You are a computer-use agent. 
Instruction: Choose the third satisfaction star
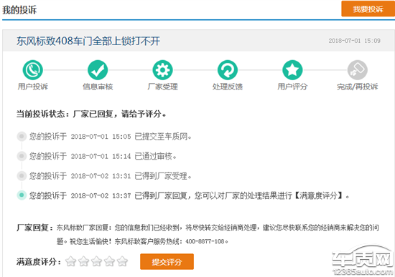pos(96,261)
